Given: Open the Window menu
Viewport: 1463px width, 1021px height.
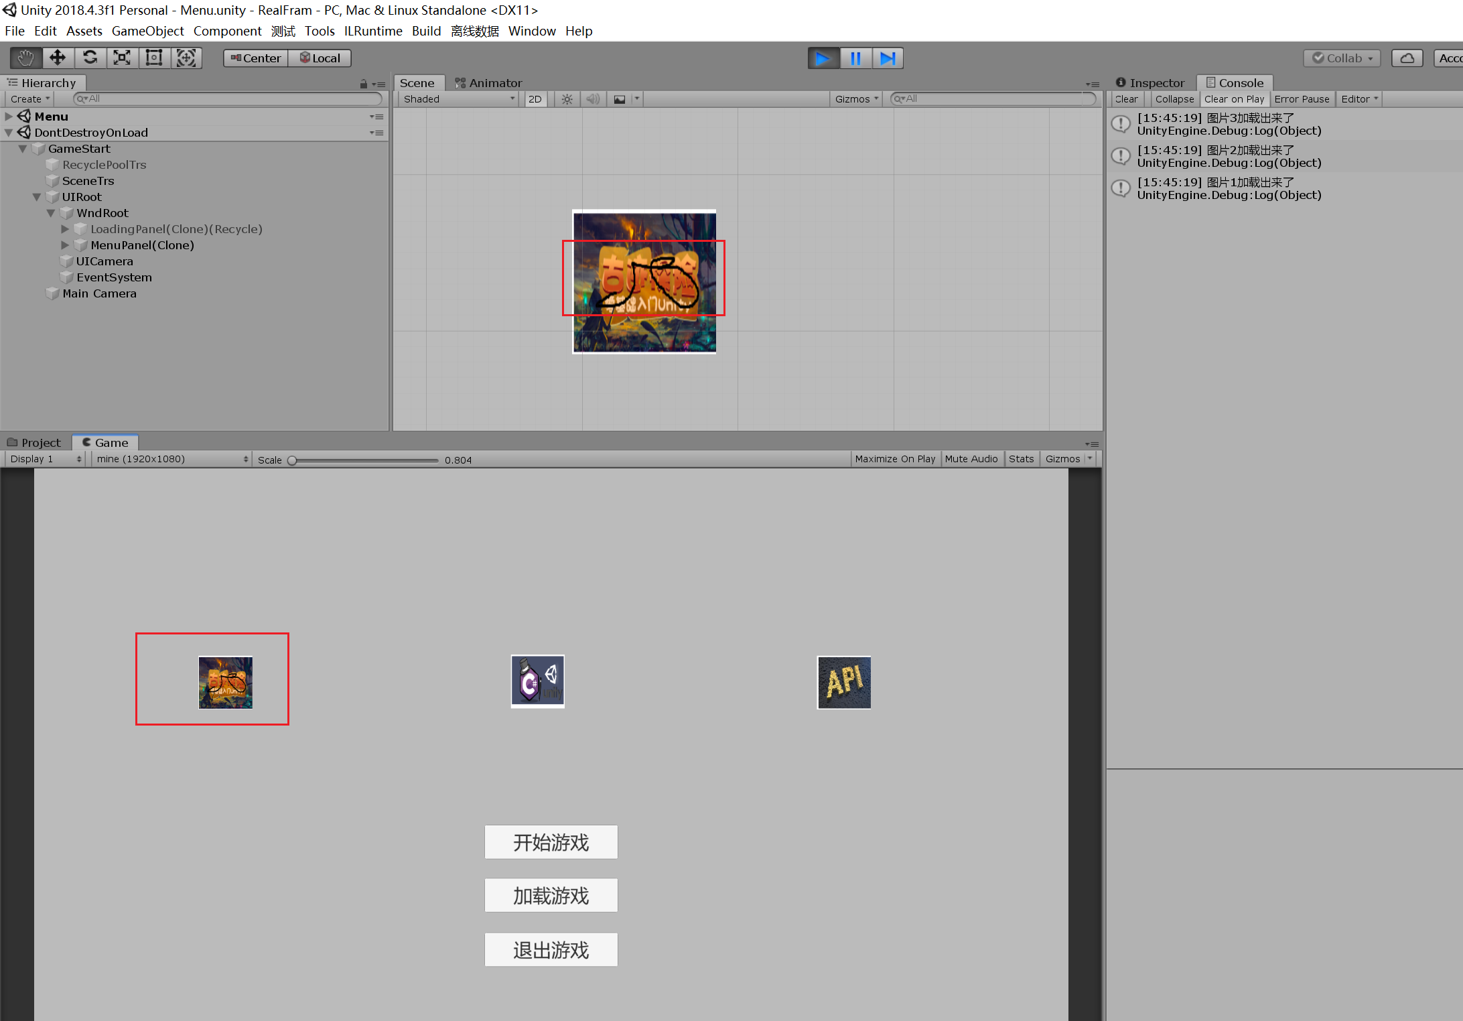Looking at the screenshot, I should pos(532,31).
